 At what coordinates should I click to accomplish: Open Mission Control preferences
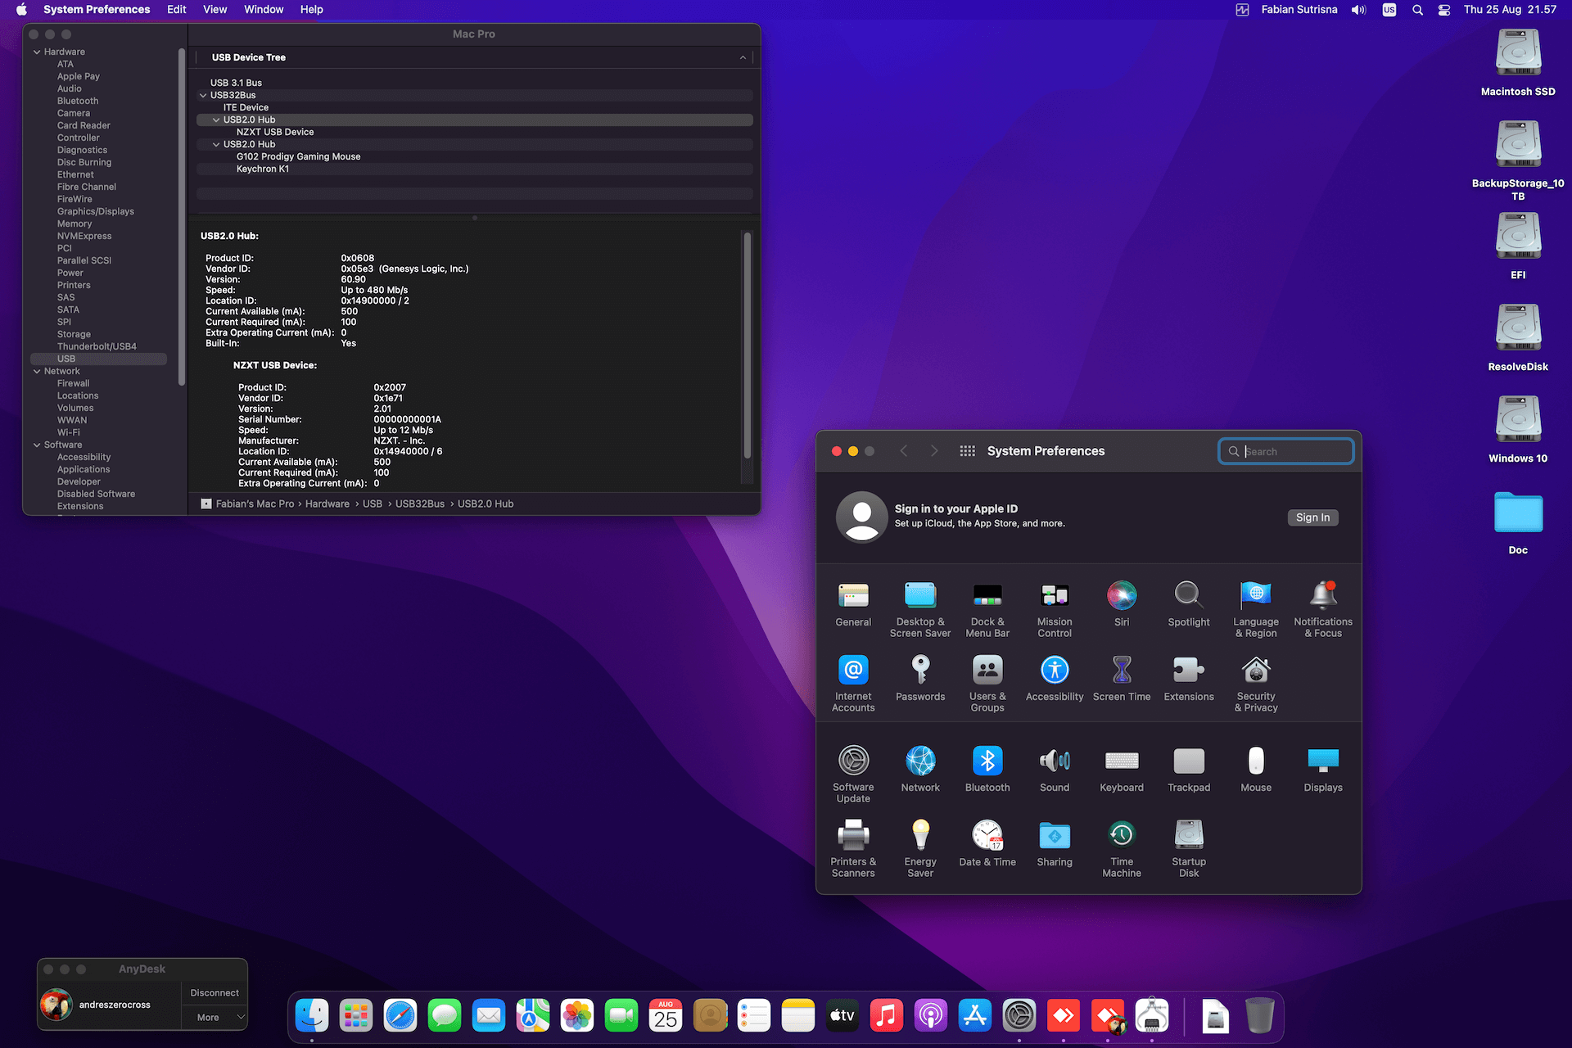coord(1055,596)
